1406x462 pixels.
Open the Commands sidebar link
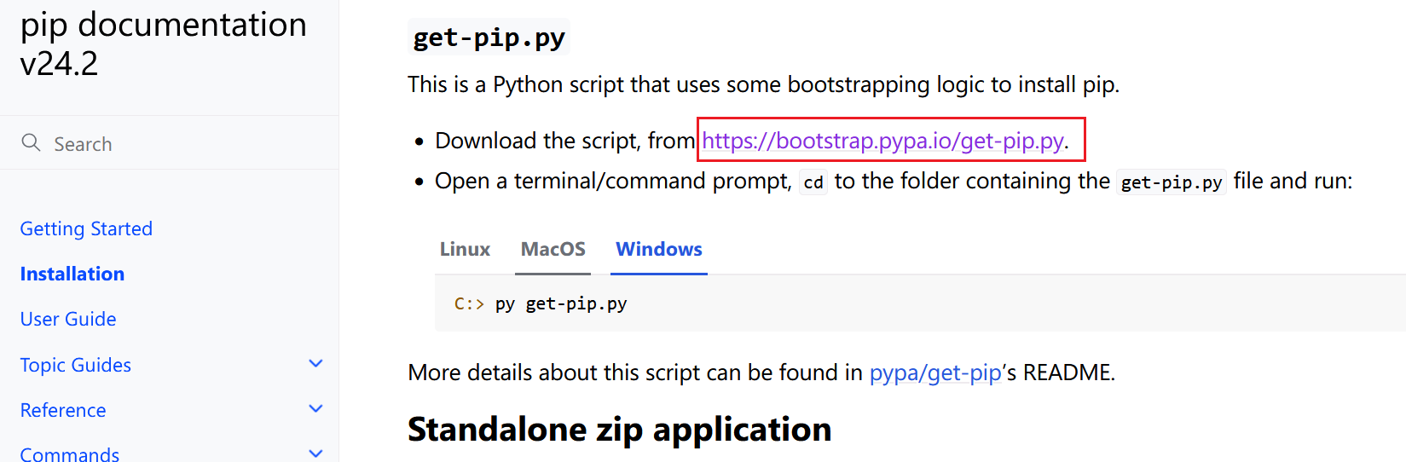[70, 453]
